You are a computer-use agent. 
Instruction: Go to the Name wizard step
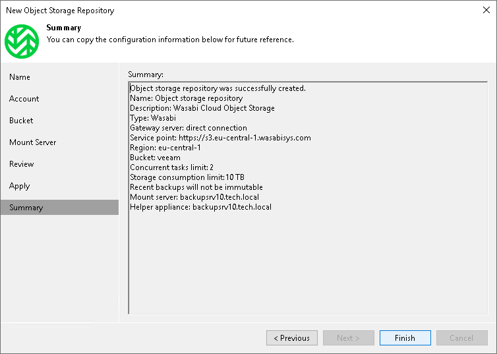[20, 77]
